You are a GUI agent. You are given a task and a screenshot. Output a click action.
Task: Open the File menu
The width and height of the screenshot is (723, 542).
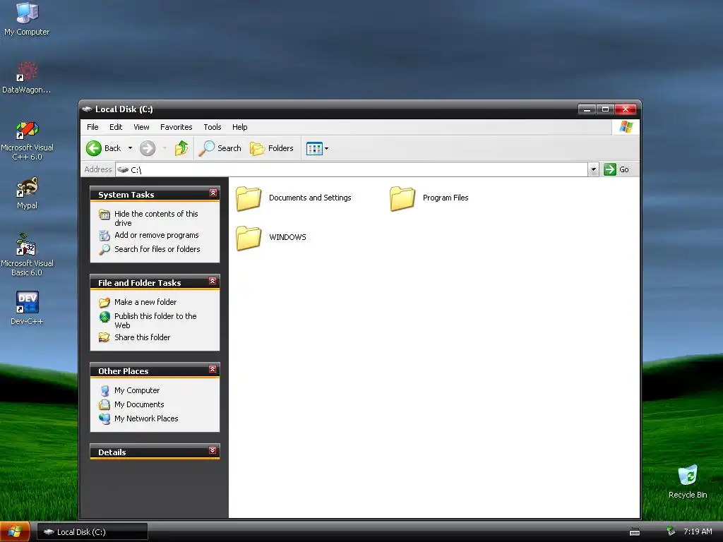coord(92,127)
